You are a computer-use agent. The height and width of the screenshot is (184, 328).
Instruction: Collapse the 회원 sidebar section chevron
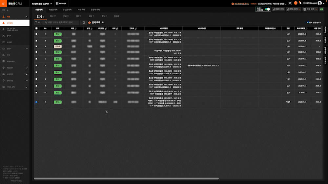coord(27,17)
